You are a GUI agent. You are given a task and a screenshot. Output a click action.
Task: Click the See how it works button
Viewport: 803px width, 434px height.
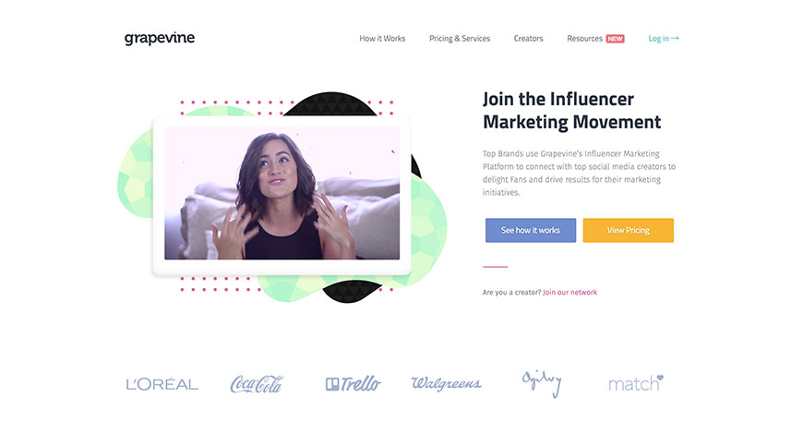[531, 230]
